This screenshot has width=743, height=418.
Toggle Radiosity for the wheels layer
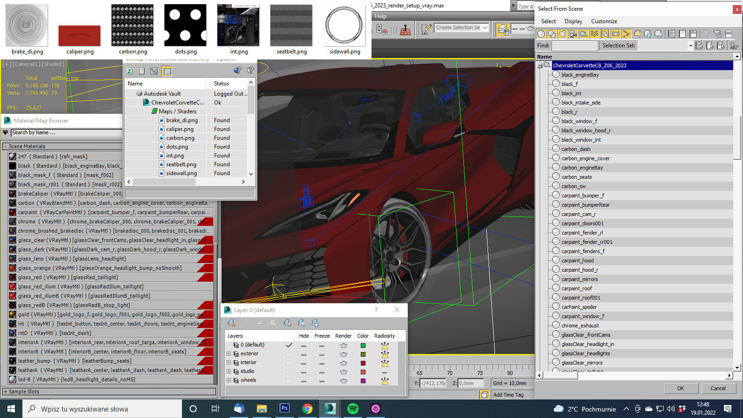click(385, 380)
